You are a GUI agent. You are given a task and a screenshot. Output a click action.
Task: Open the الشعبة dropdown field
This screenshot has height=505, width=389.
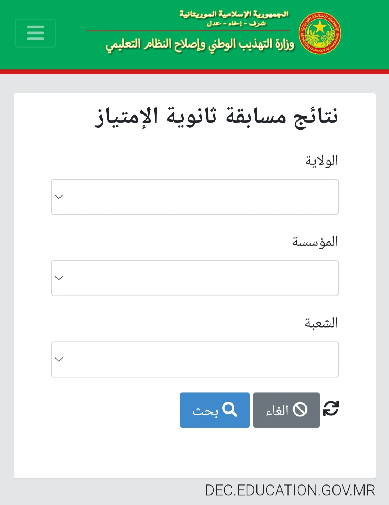pyautogui.click(x=194, y=359)
